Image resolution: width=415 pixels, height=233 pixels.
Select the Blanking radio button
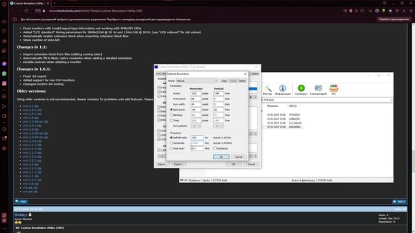click(x=171, y=115)
